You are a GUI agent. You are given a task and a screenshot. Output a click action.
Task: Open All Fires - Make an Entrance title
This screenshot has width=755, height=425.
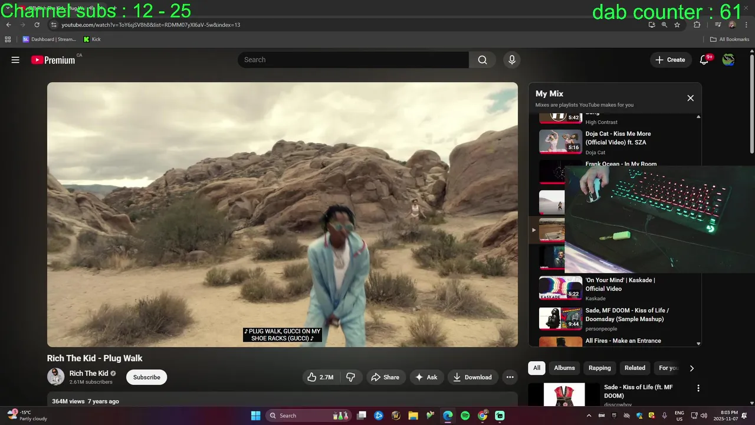[x=623, y=341]
